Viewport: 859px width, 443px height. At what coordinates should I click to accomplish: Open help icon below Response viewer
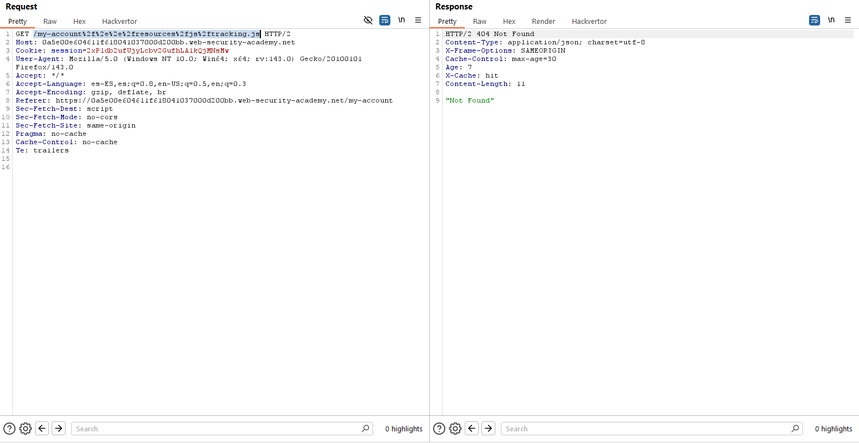[439, 429]
